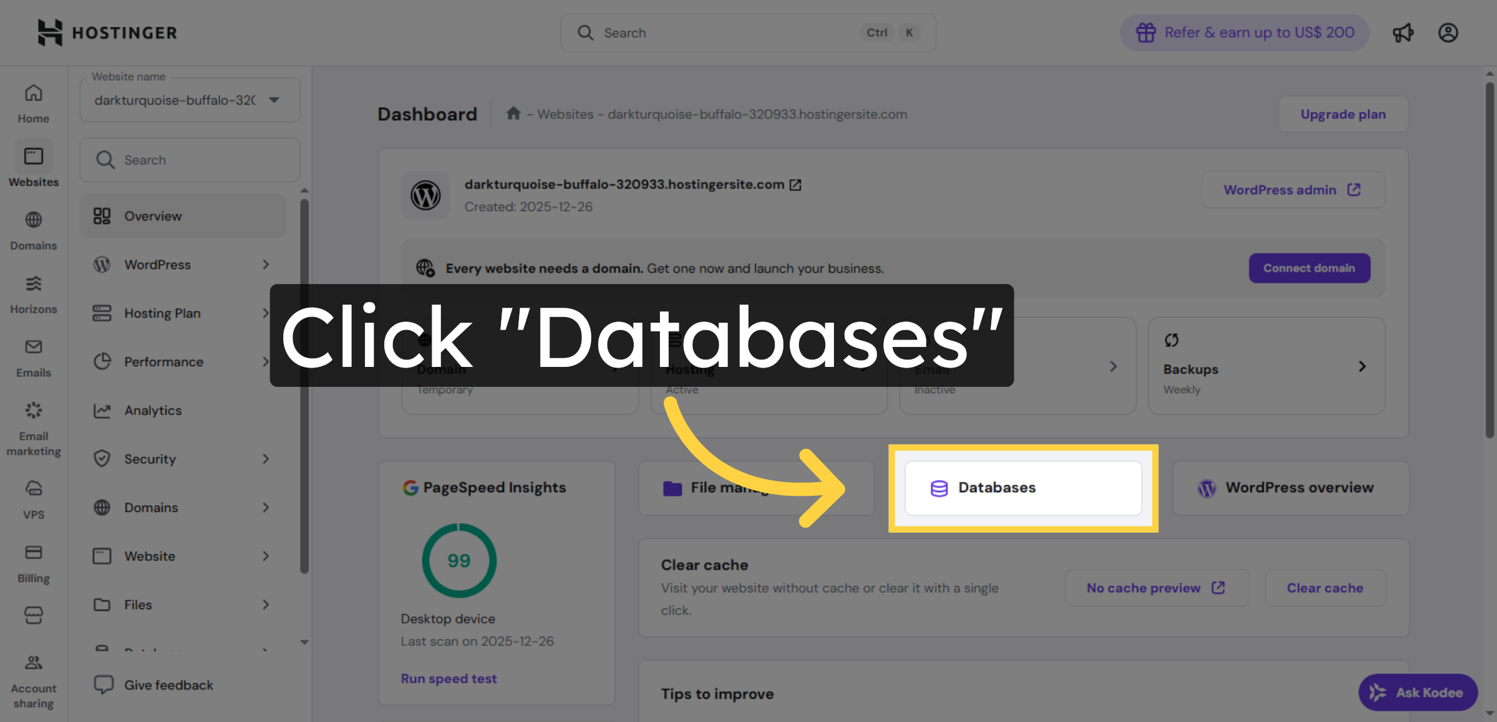Open the Hostinger home icon
This screenshot has height=722, width=1497.
point(51,32)
